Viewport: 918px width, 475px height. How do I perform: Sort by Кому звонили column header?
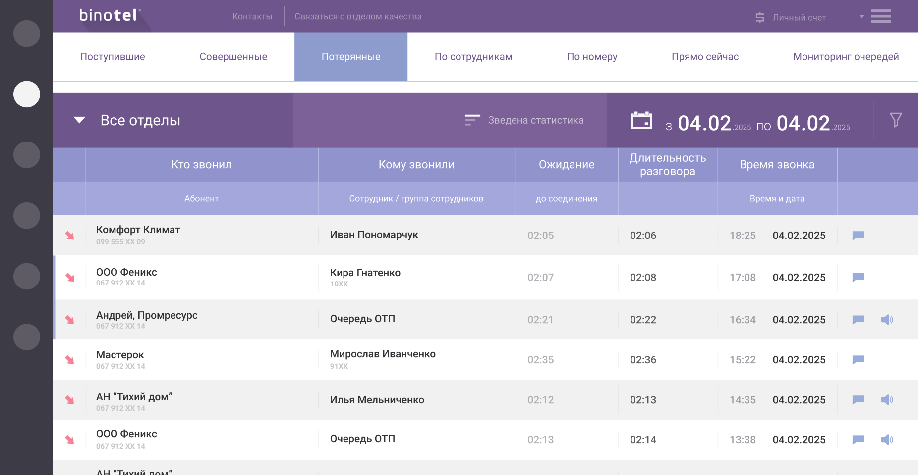click(x=416, y=165)
